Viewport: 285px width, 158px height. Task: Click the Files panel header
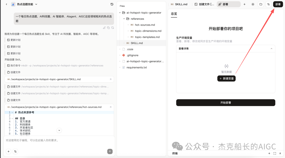(122, 6)
